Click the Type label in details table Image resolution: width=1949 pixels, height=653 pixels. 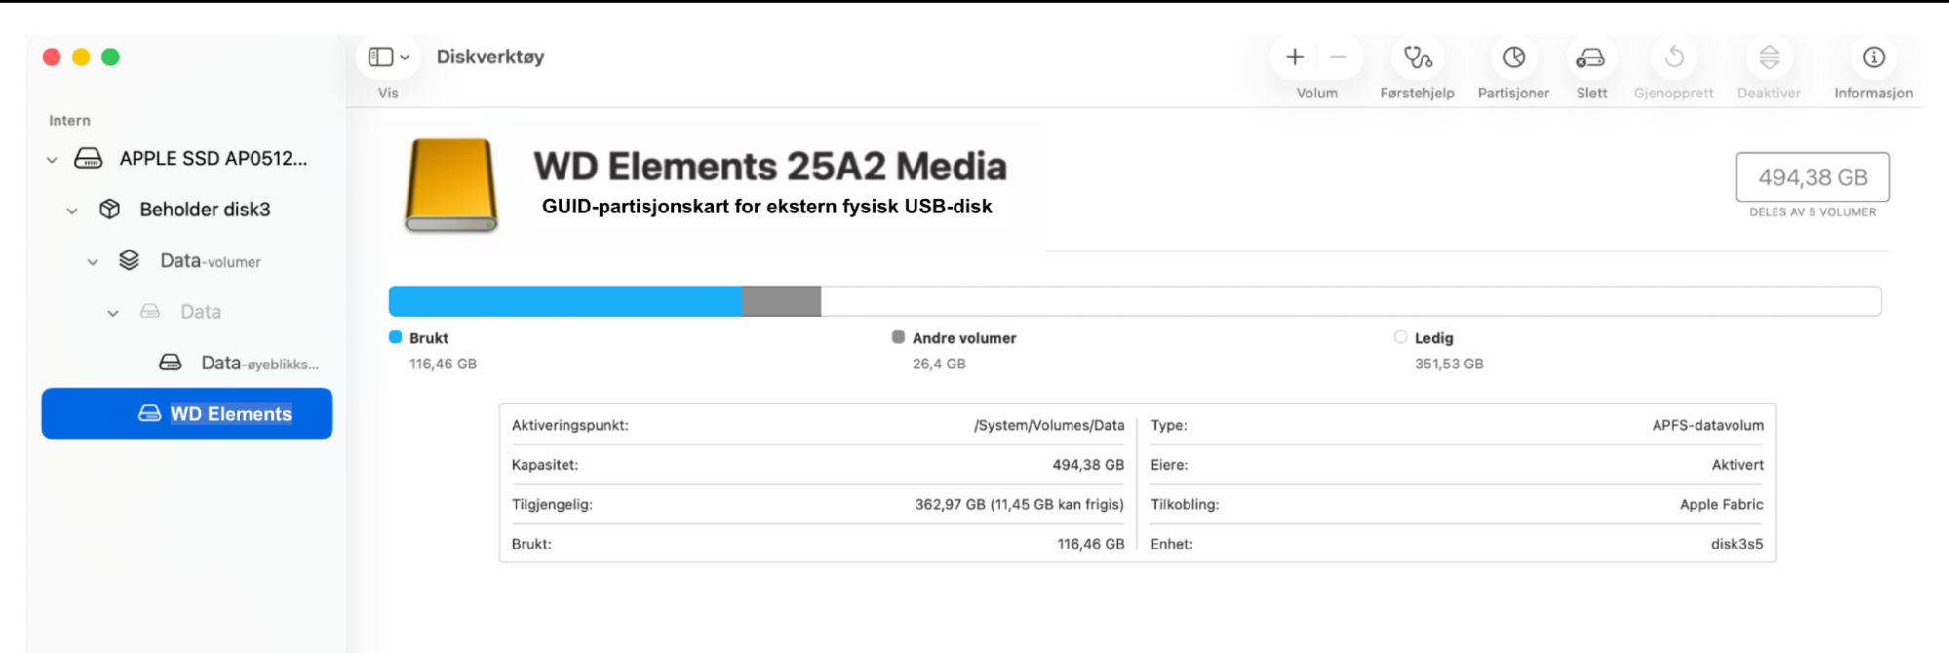(x=1169, y=426)
